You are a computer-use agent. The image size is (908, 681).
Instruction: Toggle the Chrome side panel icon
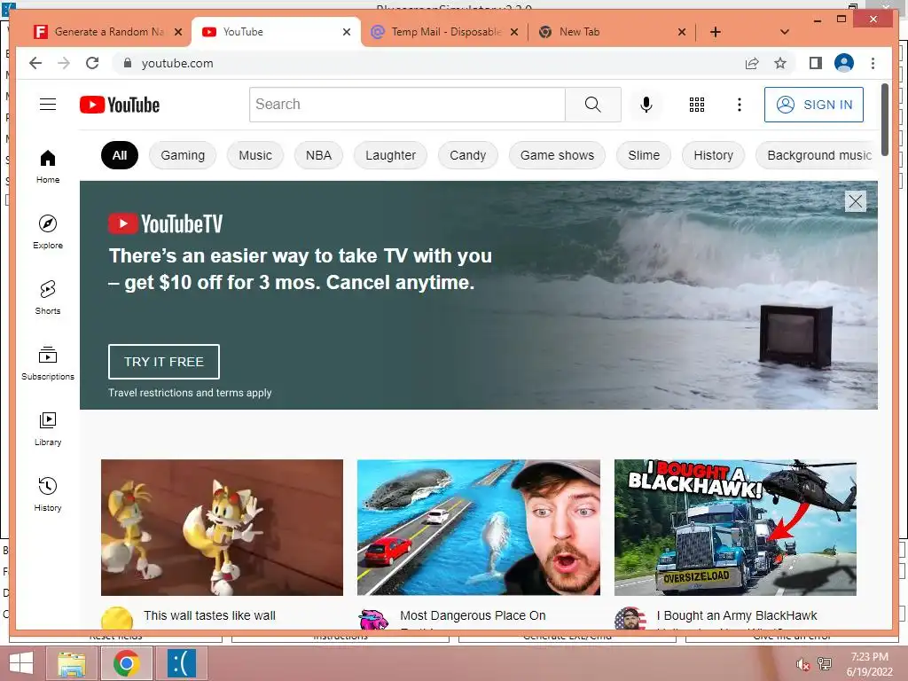816,63
